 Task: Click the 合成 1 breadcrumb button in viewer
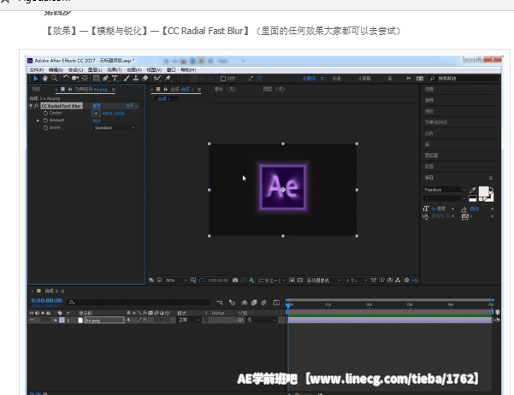coord(164,98)
